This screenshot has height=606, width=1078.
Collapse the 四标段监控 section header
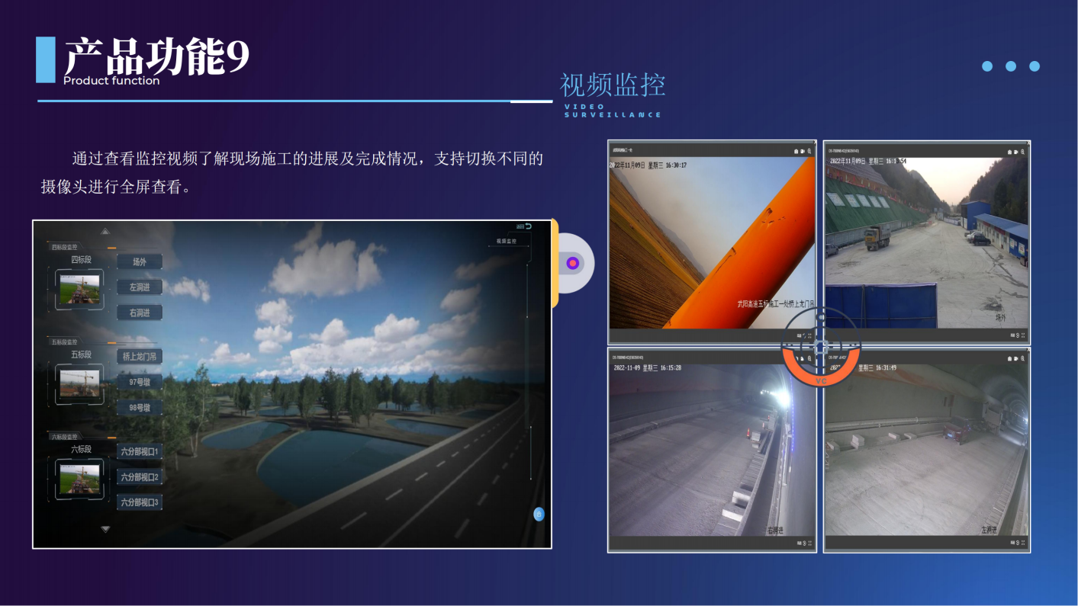pos(63,246)
